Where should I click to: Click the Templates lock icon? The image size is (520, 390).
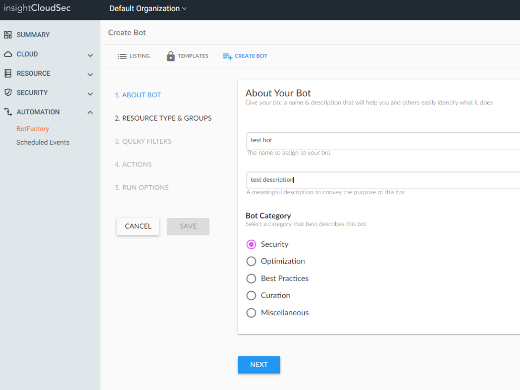pos(170,55)
